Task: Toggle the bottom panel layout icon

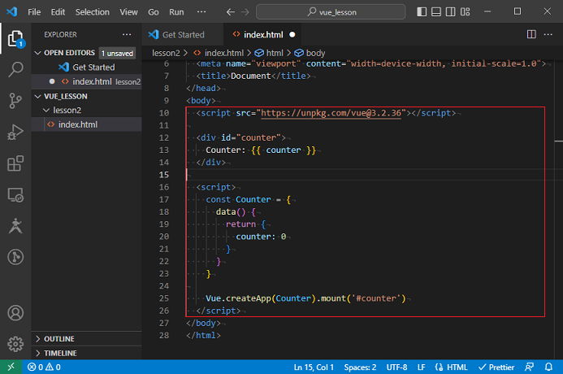Action: click(x=436, y=12)
